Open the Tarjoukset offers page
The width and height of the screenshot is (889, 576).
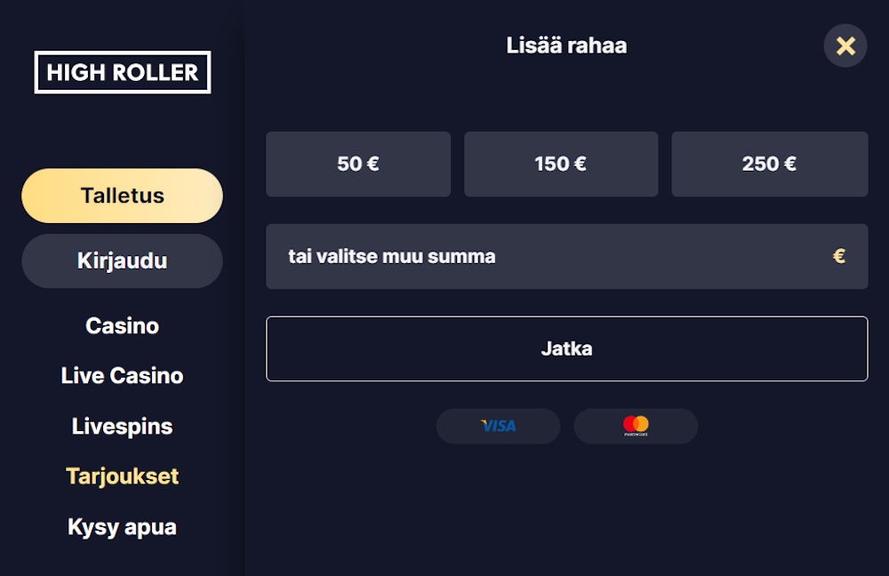pos(122,476)
